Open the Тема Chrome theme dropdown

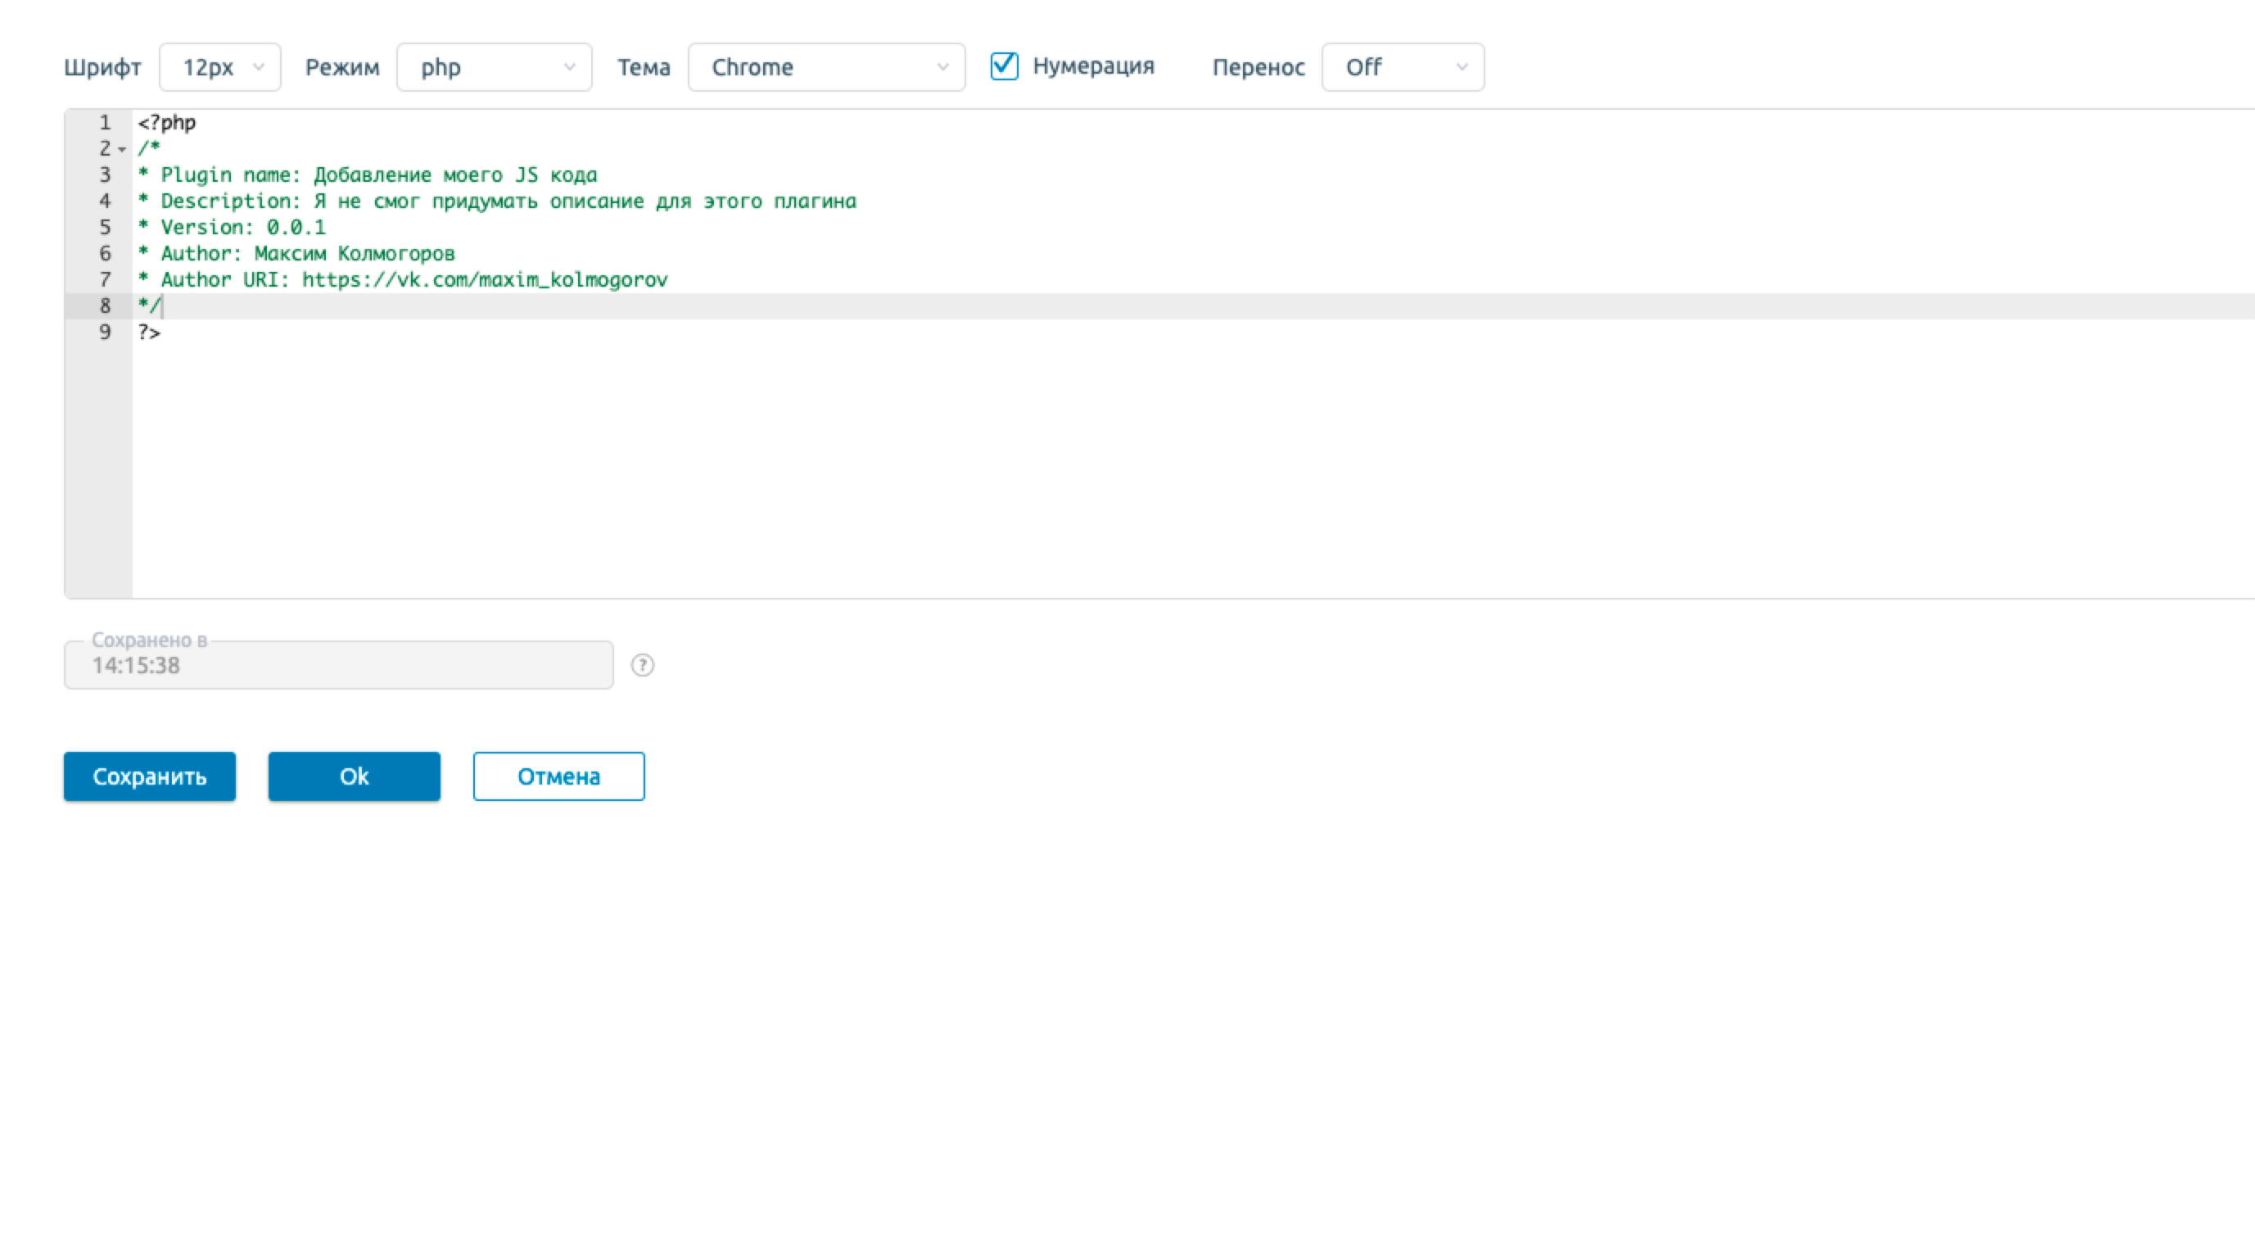[826, 67]
